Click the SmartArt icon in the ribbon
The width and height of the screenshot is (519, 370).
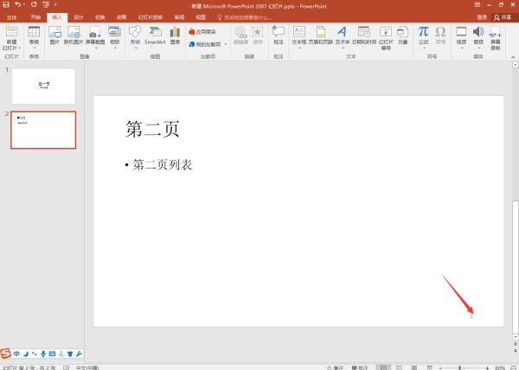point(155,35)
